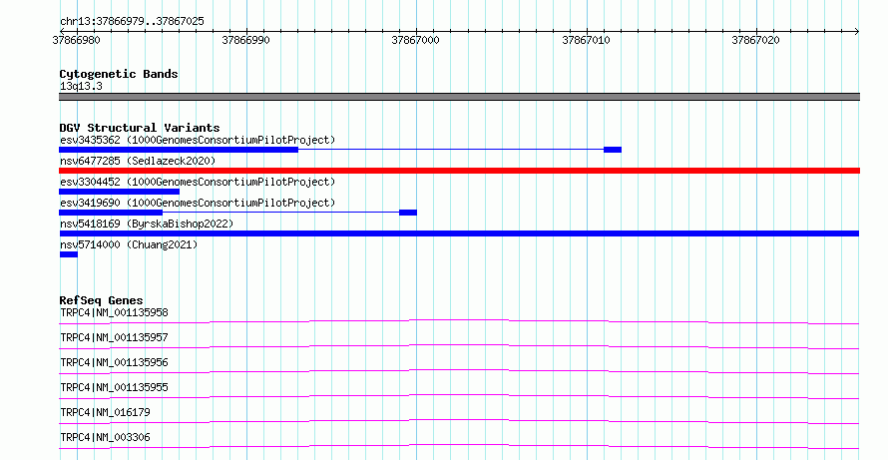Click esv3419690 thick blue left block
The width and height of the screenshot is (888, 460).
pyautogui.click(x=111, y=213)
